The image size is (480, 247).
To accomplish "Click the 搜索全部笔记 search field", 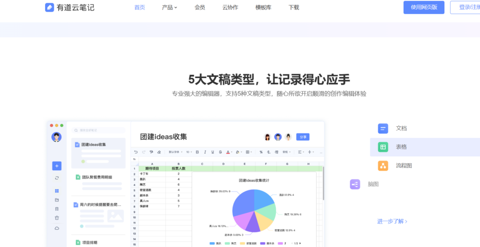I will (x=98, y=130).
